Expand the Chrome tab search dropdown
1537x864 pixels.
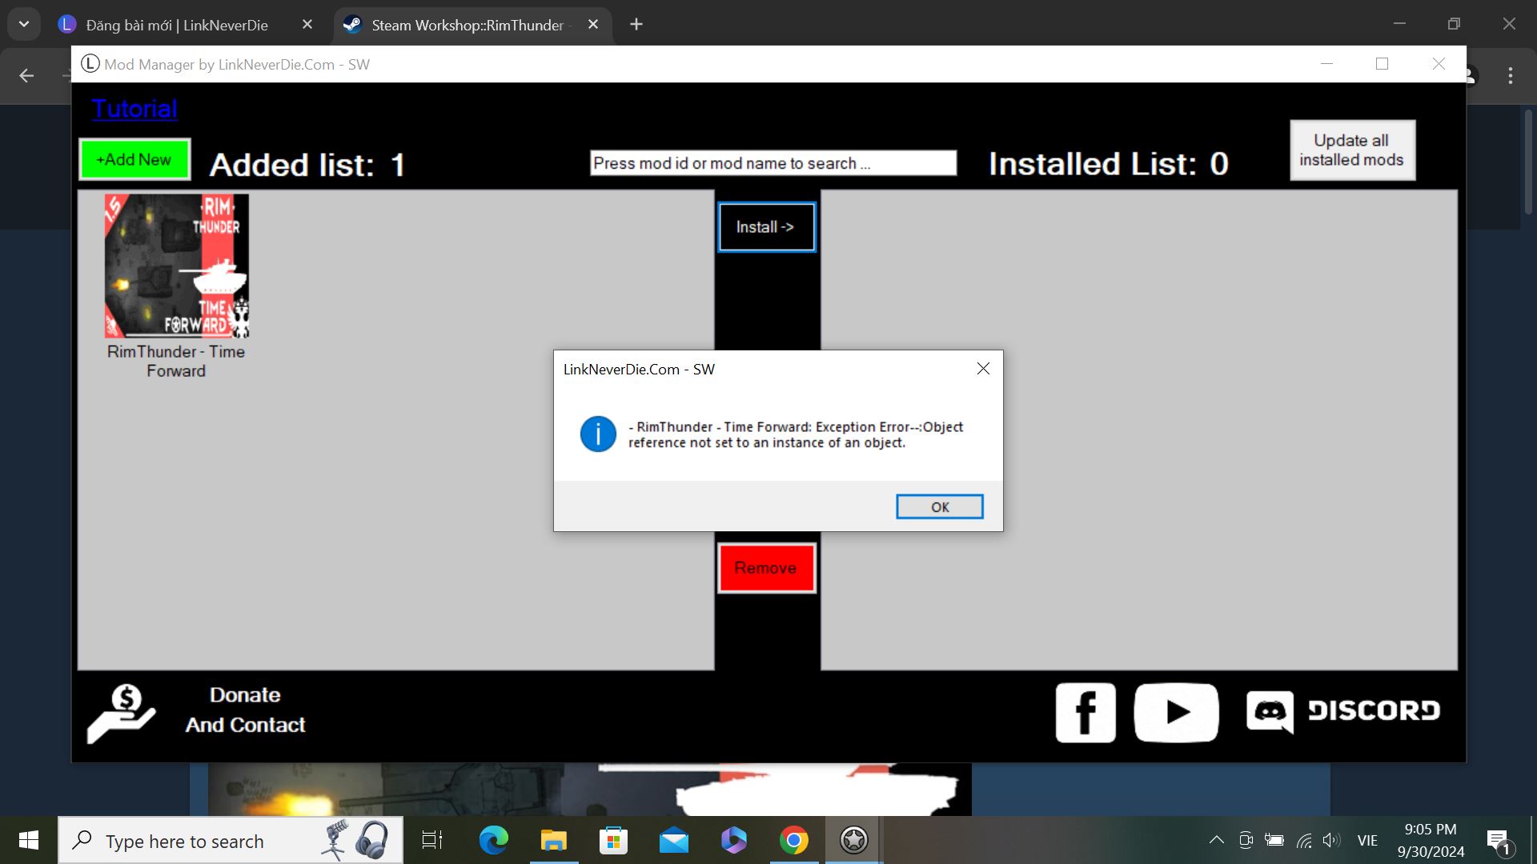coord(24,24)
